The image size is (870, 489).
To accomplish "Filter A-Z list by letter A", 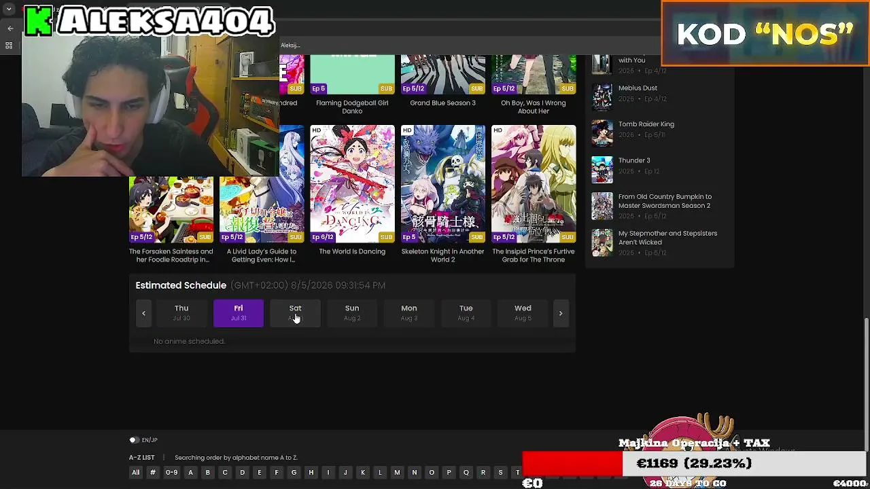I will [190, 473].
